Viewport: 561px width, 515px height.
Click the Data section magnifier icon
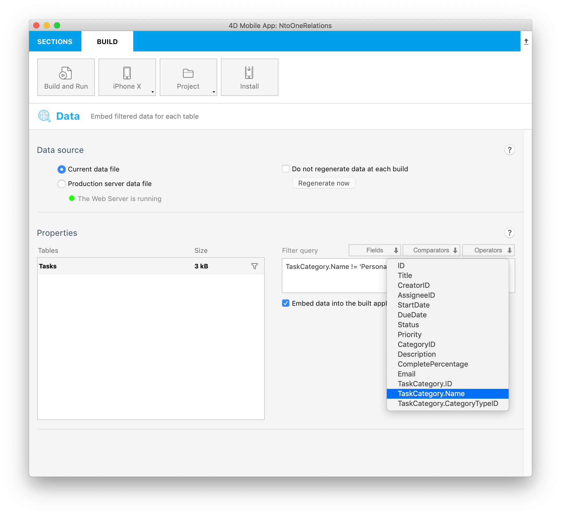point(44,116)
